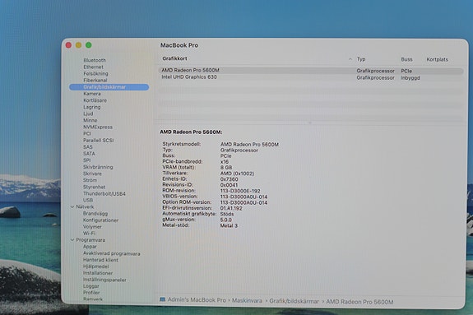The width and height of the screenshot is (473, 315).
Task: Sort by the Buss column header
Action: pos(406,59)
